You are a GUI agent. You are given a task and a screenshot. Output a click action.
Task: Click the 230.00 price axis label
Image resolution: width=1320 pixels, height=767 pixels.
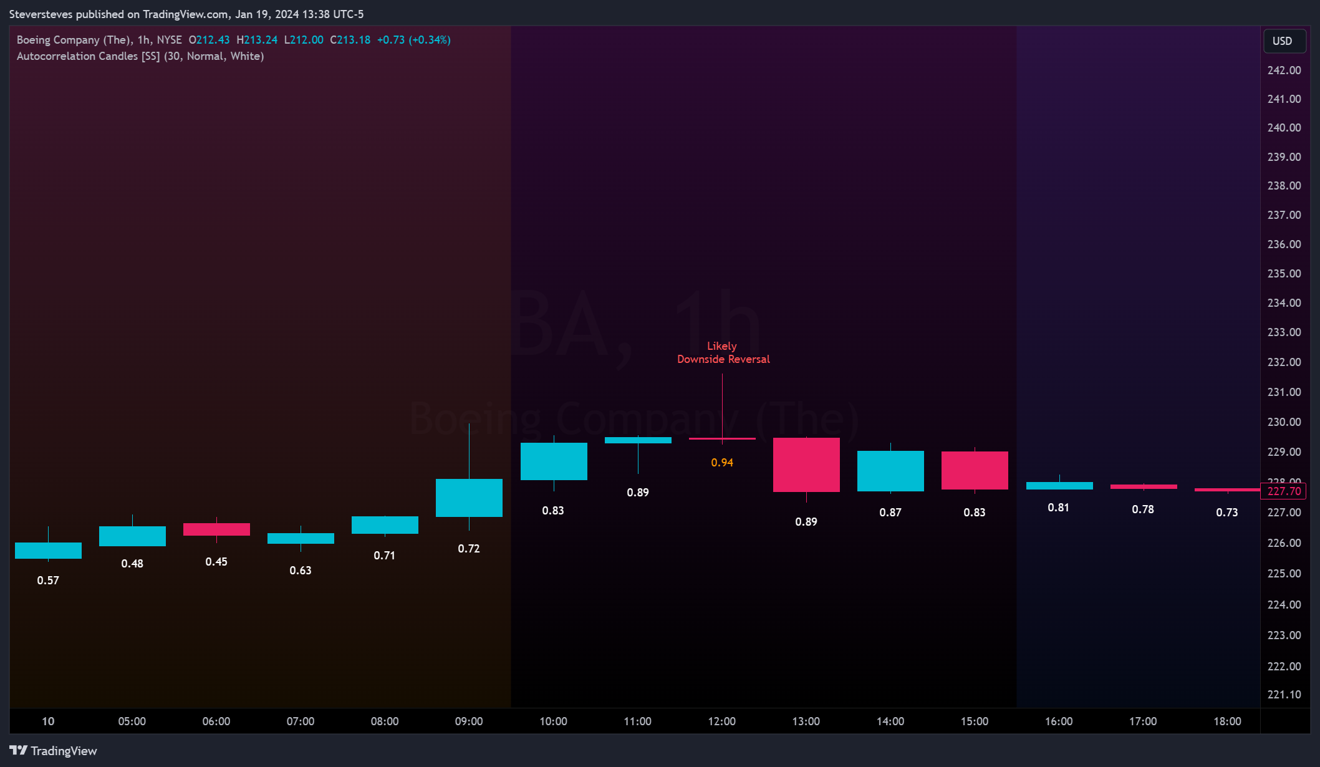pos(1284,422)
